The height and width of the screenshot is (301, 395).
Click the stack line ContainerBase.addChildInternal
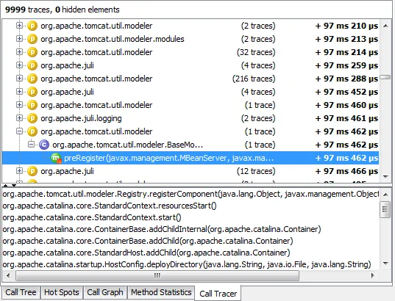point(162,229)
